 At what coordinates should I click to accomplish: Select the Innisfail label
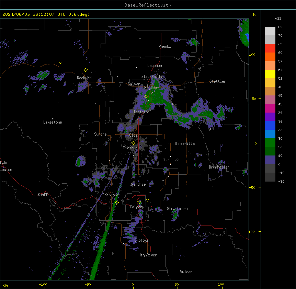tap(143, 112)
